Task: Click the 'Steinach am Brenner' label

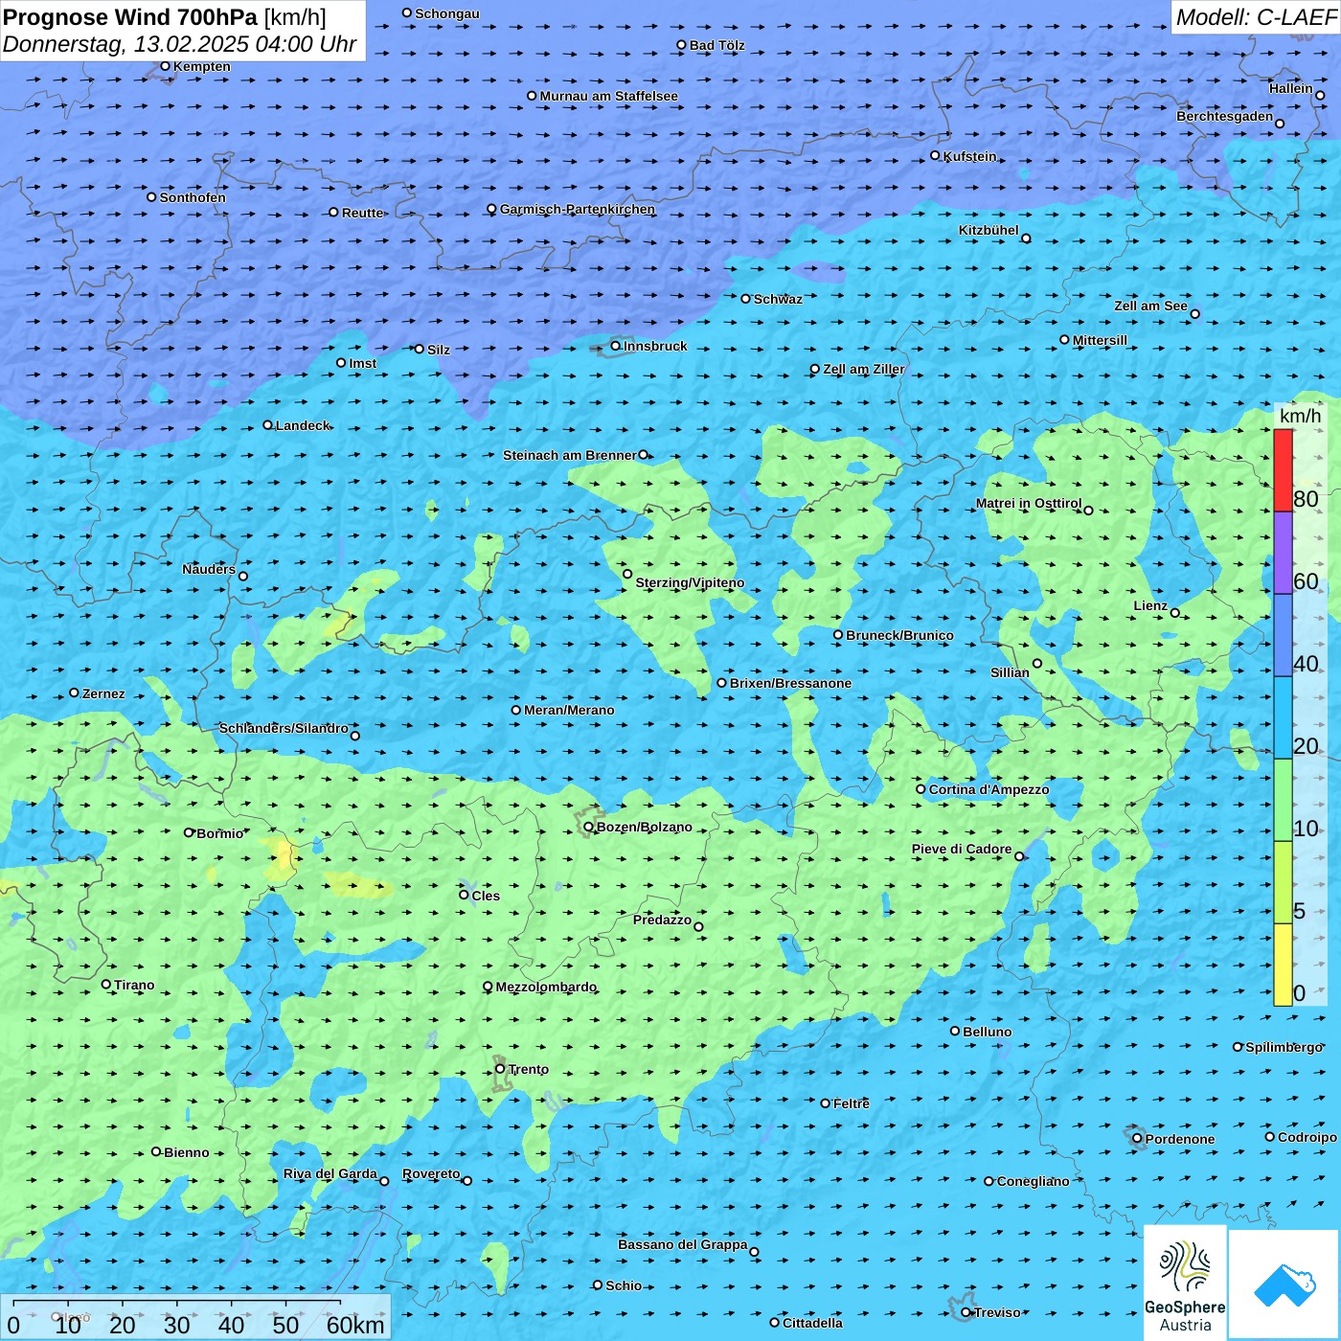Action: [x=569, y=455]
